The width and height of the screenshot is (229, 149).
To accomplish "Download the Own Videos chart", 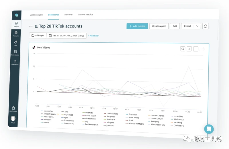I will tap(189, 49).
